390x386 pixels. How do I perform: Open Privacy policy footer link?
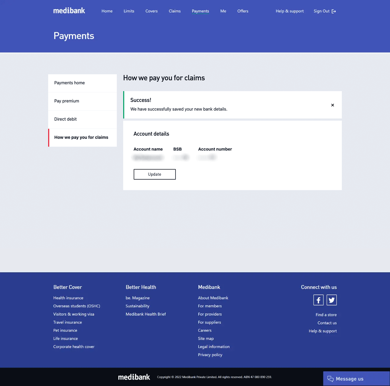point(210,355)
